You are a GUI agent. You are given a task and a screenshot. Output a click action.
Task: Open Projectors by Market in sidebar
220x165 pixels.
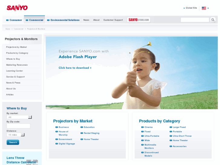tap(16, 47)
